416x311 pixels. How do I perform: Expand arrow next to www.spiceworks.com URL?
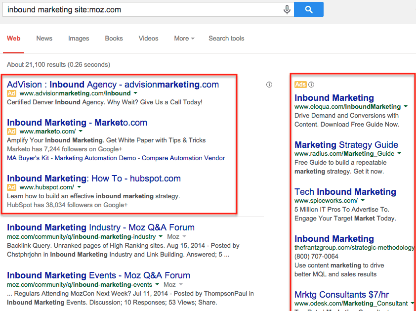tap(363, 201)
